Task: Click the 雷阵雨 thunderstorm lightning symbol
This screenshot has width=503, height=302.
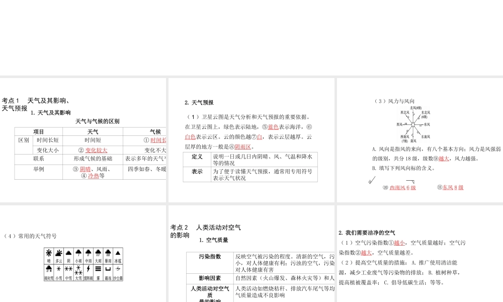Action: point(89,269)
